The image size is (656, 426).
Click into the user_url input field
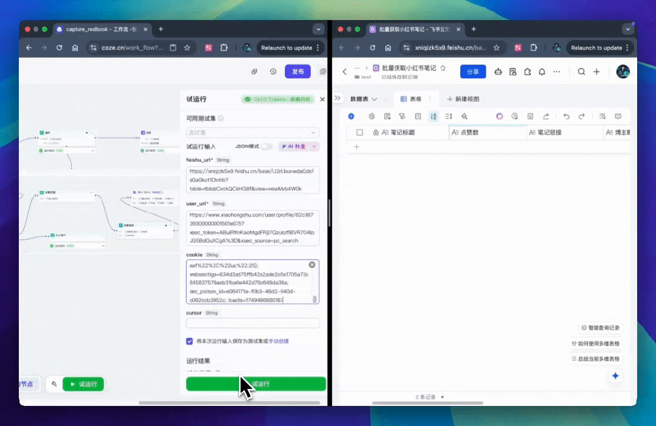point(252,228)
